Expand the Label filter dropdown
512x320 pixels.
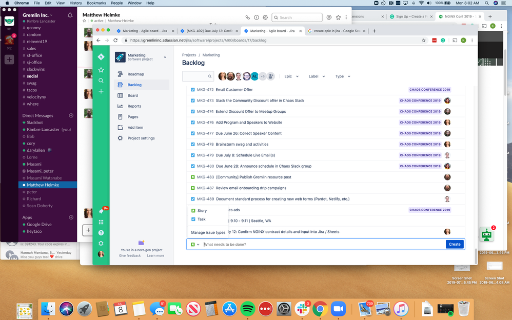pyautogui.click(x=317, y=76)
